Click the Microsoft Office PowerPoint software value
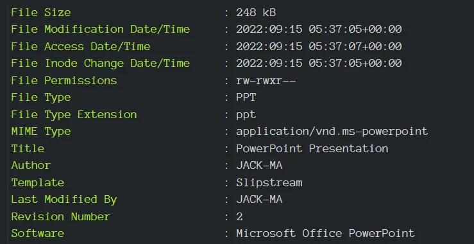 [325, 233]
